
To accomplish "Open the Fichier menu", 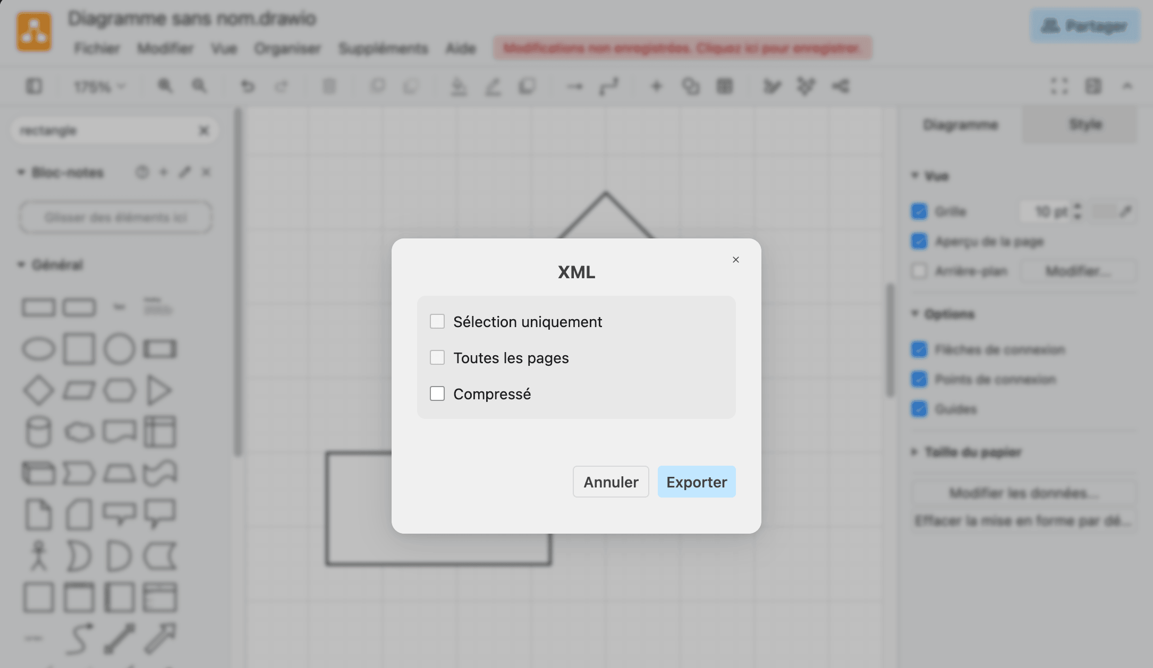I will (97, 48).
